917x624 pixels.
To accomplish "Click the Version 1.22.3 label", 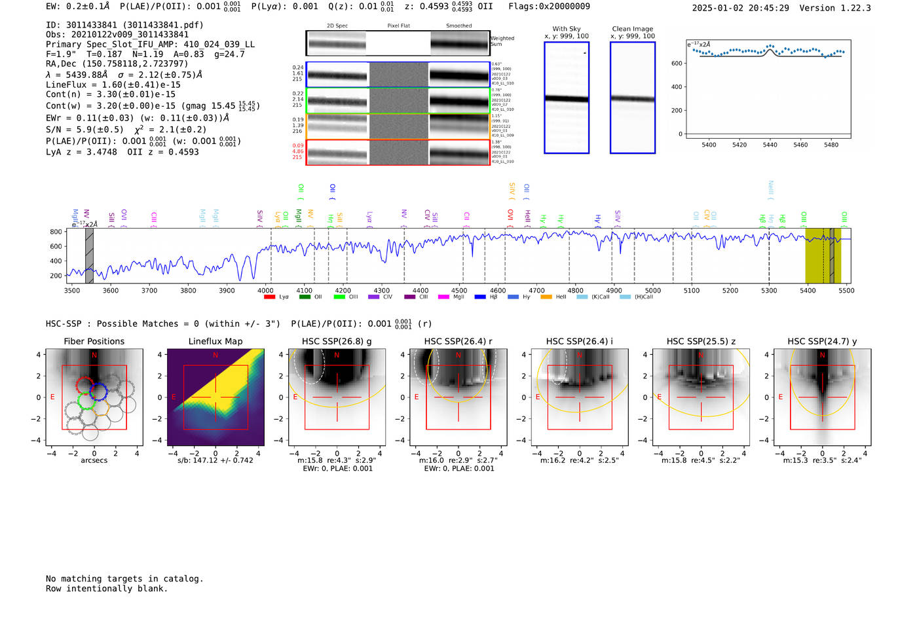I will pyautogui.click(x=835, y=8).
